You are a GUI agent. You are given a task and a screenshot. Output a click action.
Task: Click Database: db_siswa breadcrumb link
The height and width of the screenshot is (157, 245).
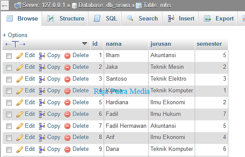tap(104, 5)
